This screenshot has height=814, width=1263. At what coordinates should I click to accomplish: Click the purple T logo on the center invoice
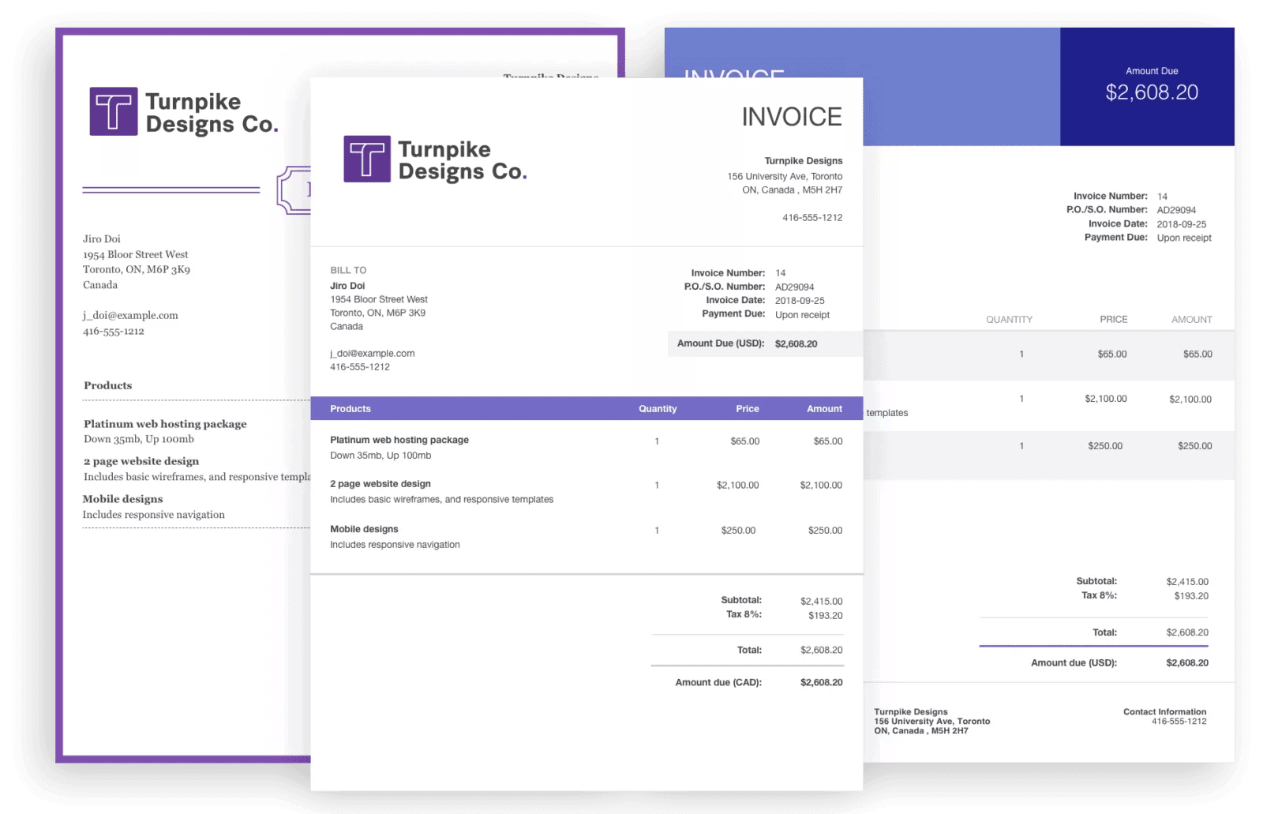pyautogui.click(x=367, y=159)
